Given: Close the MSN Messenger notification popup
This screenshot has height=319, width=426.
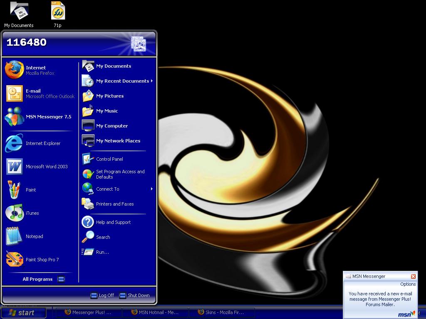Looking at the screenshot, I should pyautogui.click(x=413, y=276).
